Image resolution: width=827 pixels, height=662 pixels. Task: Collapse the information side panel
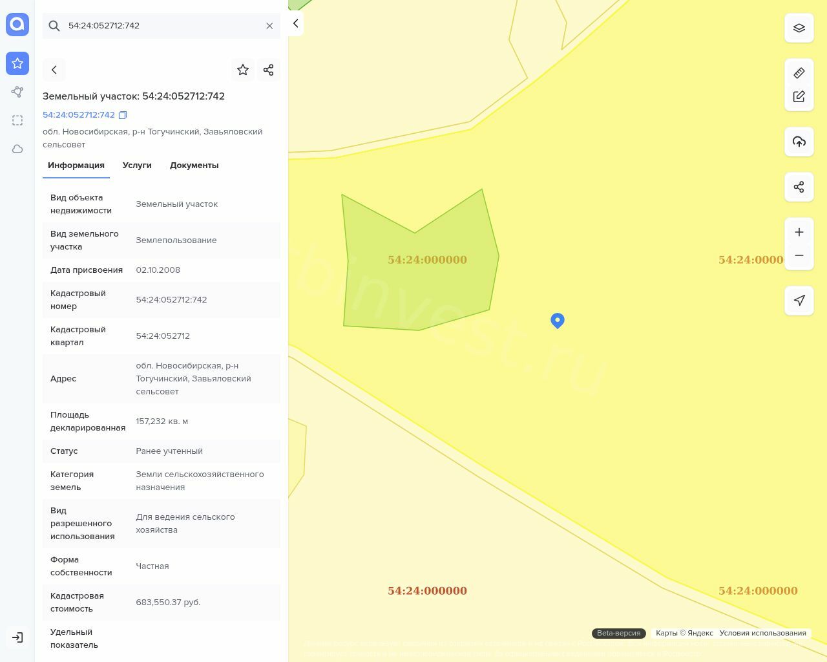(x=295, y=24)
